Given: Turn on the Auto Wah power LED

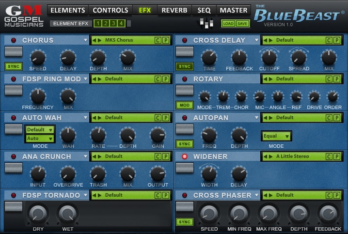Looking at the screenshot, I should click(14, 118).
